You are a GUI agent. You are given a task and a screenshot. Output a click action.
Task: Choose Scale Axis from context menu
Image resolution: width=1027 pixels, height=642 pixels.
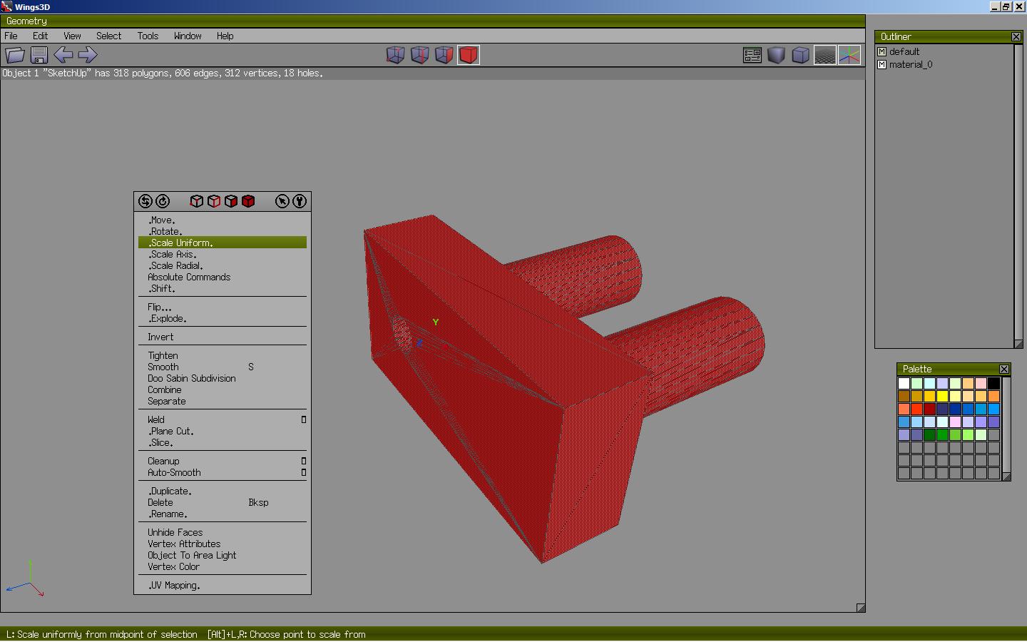(223, 254)
